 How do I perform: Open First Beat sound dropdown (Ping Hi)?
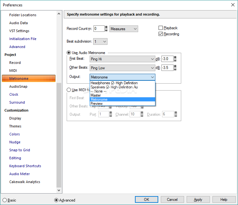122,59
